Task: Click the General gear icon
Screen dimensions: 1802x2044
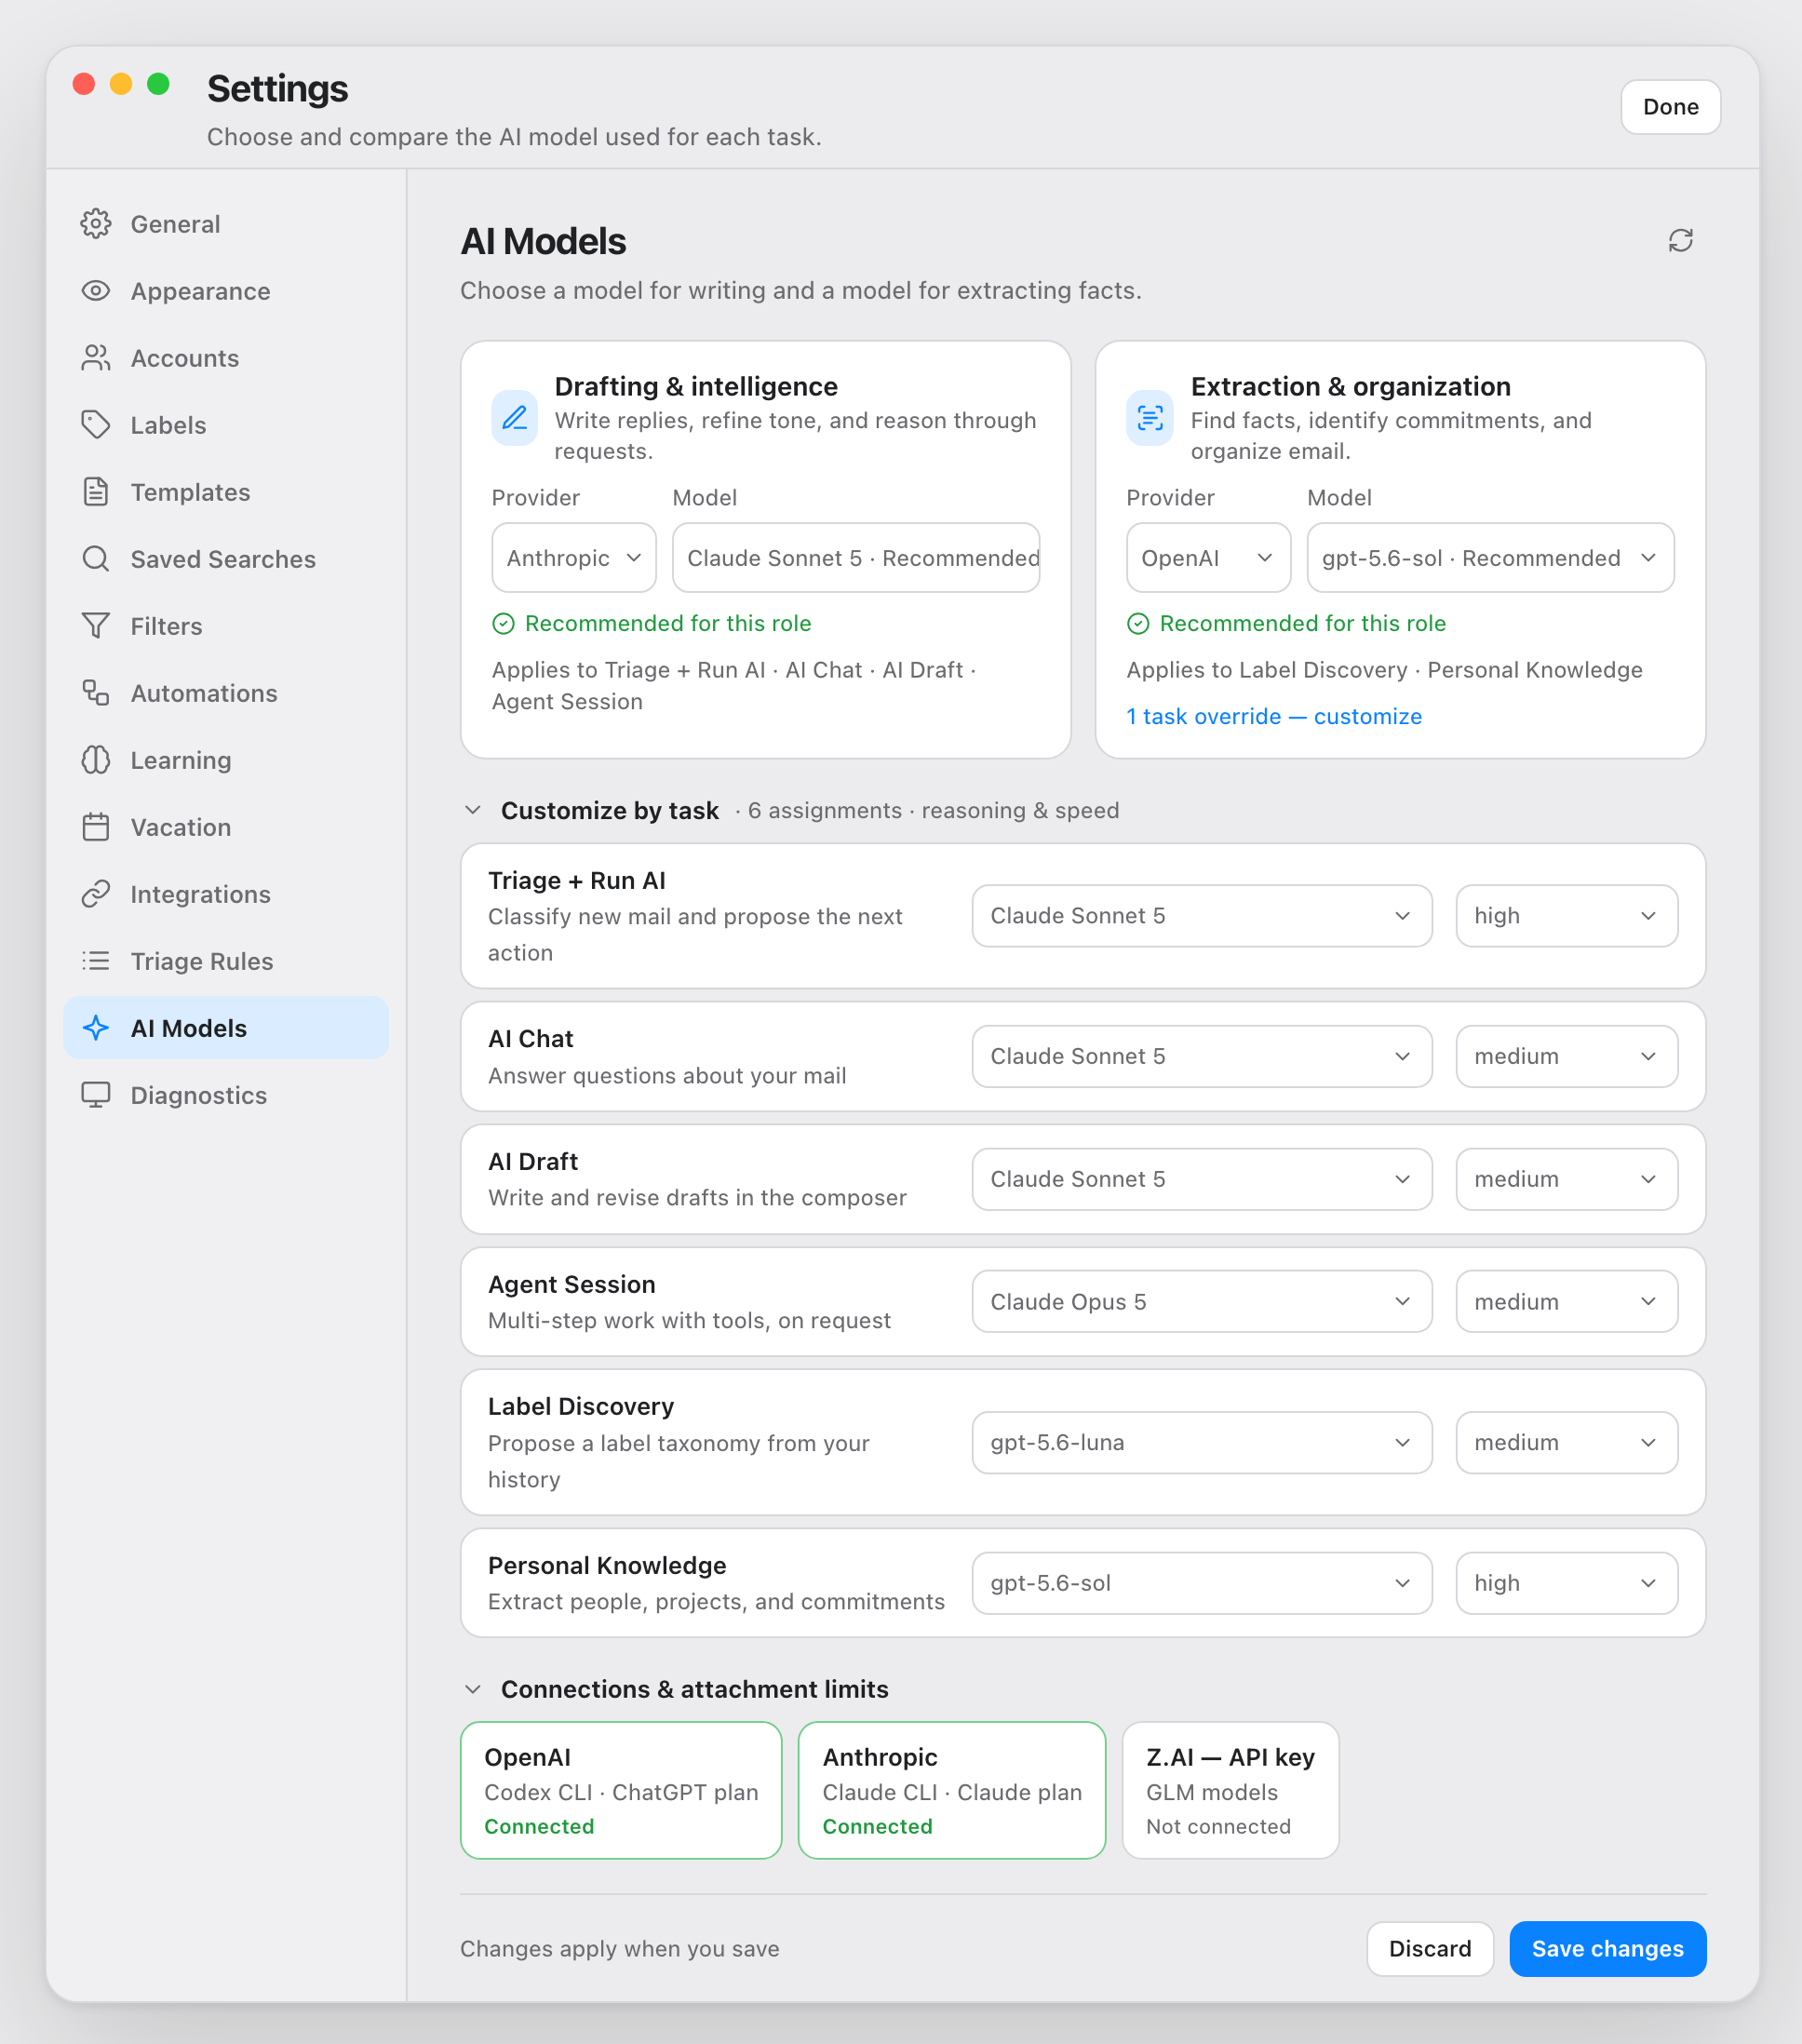Action: click(x=96, y=224)
